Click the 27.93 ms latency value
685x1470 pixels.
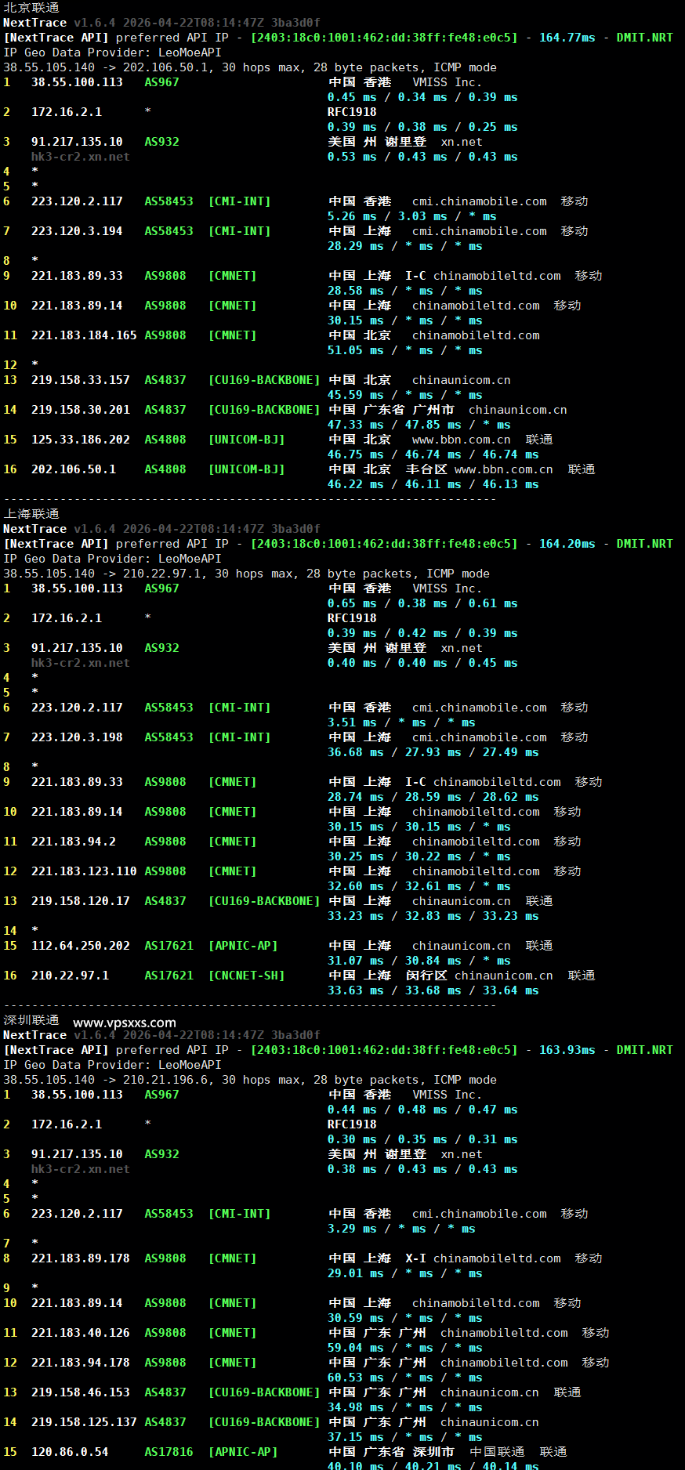pos(433,752)
